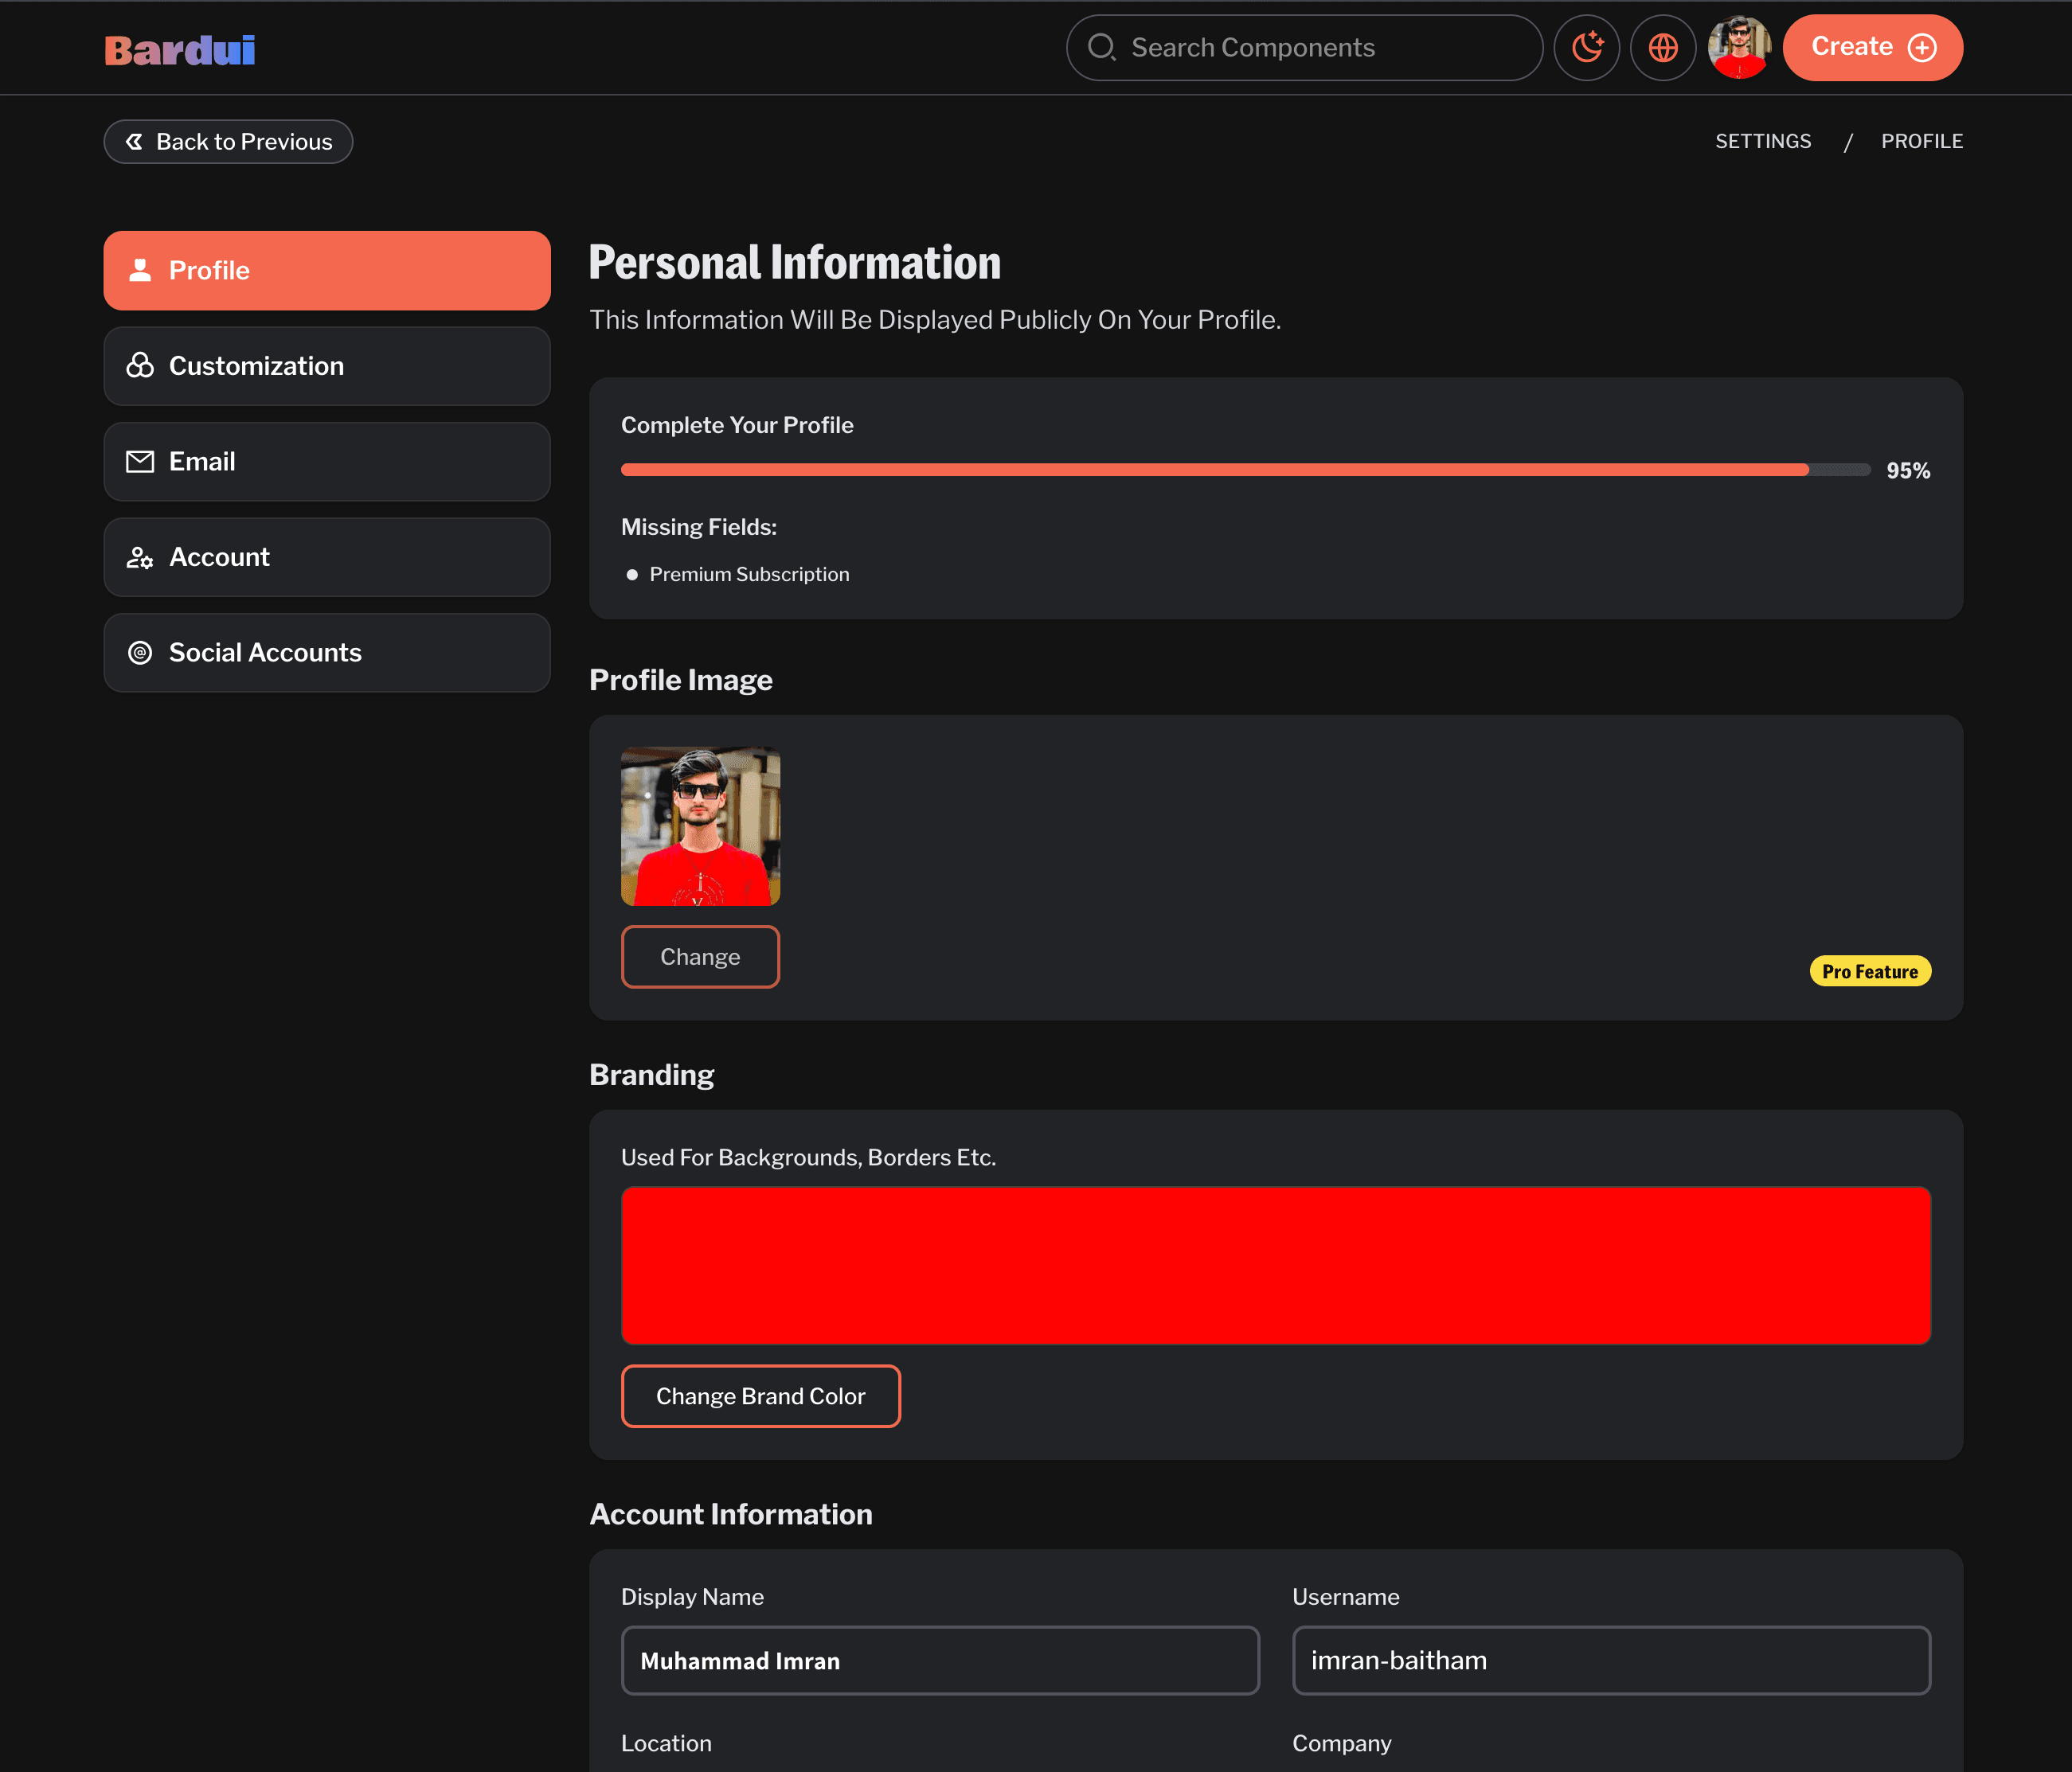Click the red brand color swatch
This screenshot has width=2072, height=1772.
(1275, 1265)
